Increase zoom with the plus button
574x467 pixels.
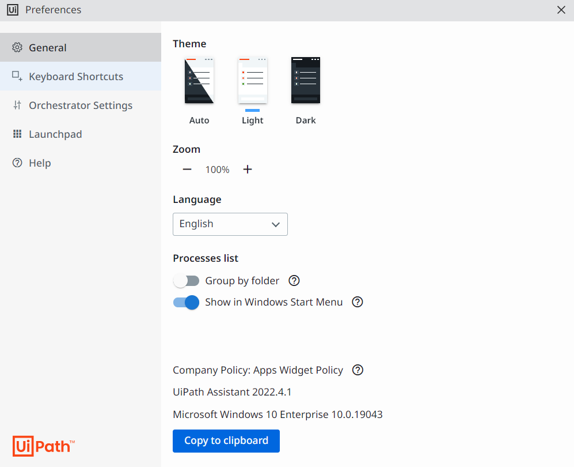coord(248,170)
